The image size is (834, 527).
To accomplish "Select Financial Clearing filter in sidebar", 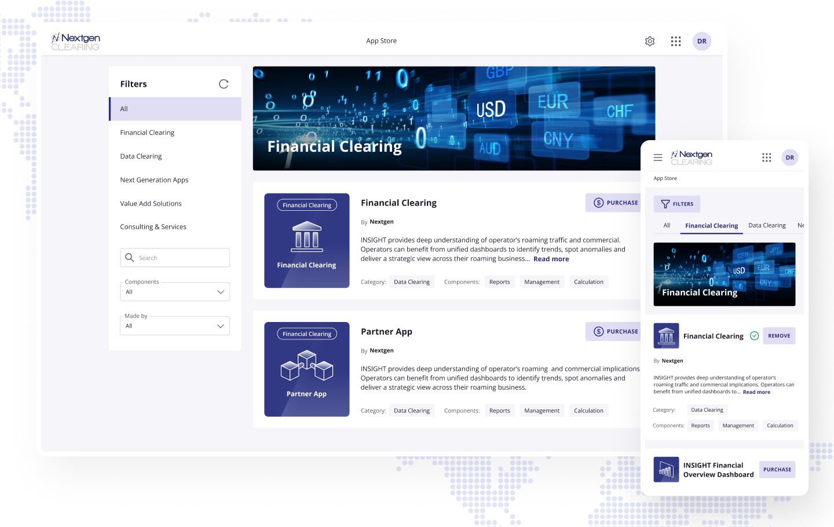I will point(175,133).
